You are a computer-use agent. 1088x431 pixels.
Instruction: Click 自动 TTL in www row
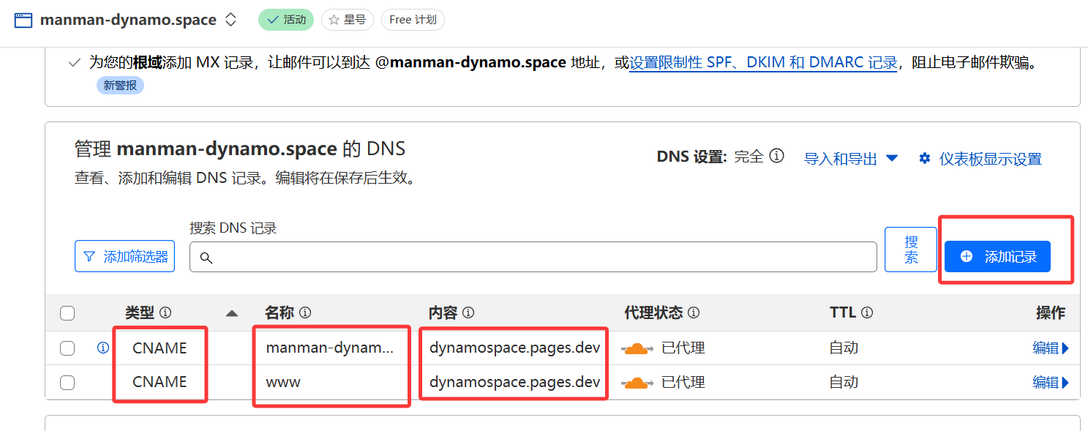coord(844,382)
